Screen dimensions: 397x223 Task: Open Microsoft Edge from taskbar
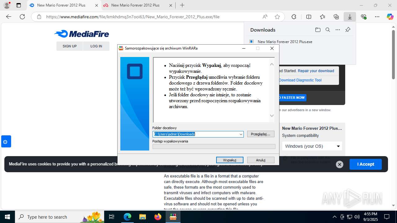tap(127, 217)
